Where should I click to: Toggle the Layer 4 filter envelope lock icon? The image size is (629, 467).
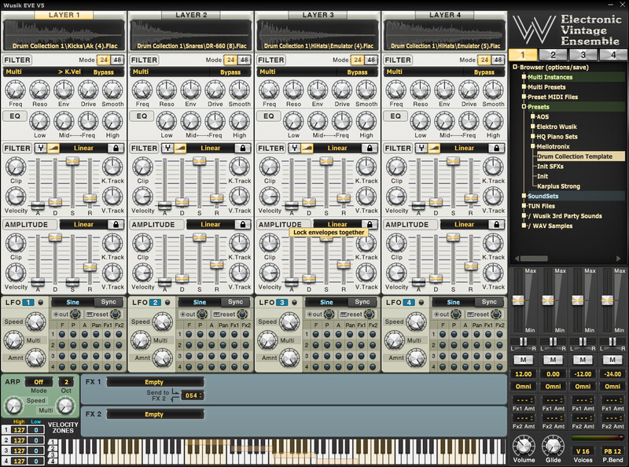click(496, 148)
